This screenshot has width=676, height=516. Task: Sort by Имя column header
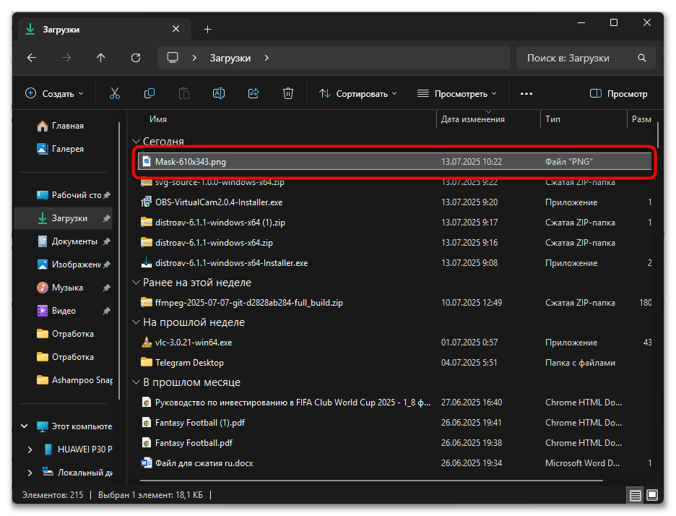tap(157, 119)
